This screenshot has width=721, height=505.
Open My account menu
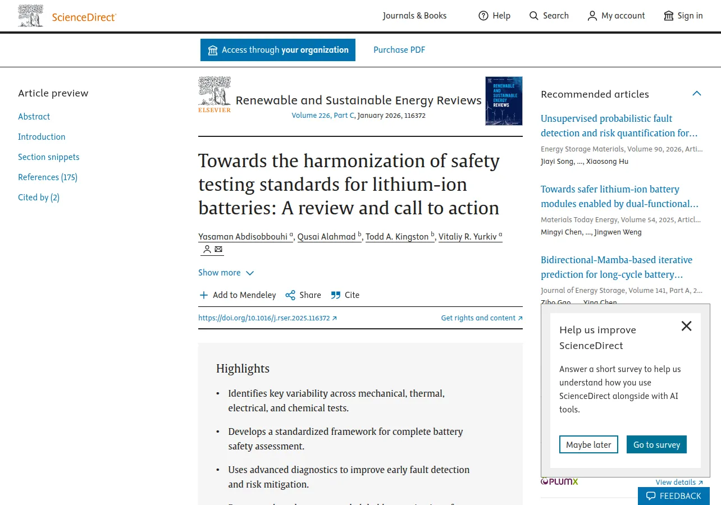coord(616,16)
